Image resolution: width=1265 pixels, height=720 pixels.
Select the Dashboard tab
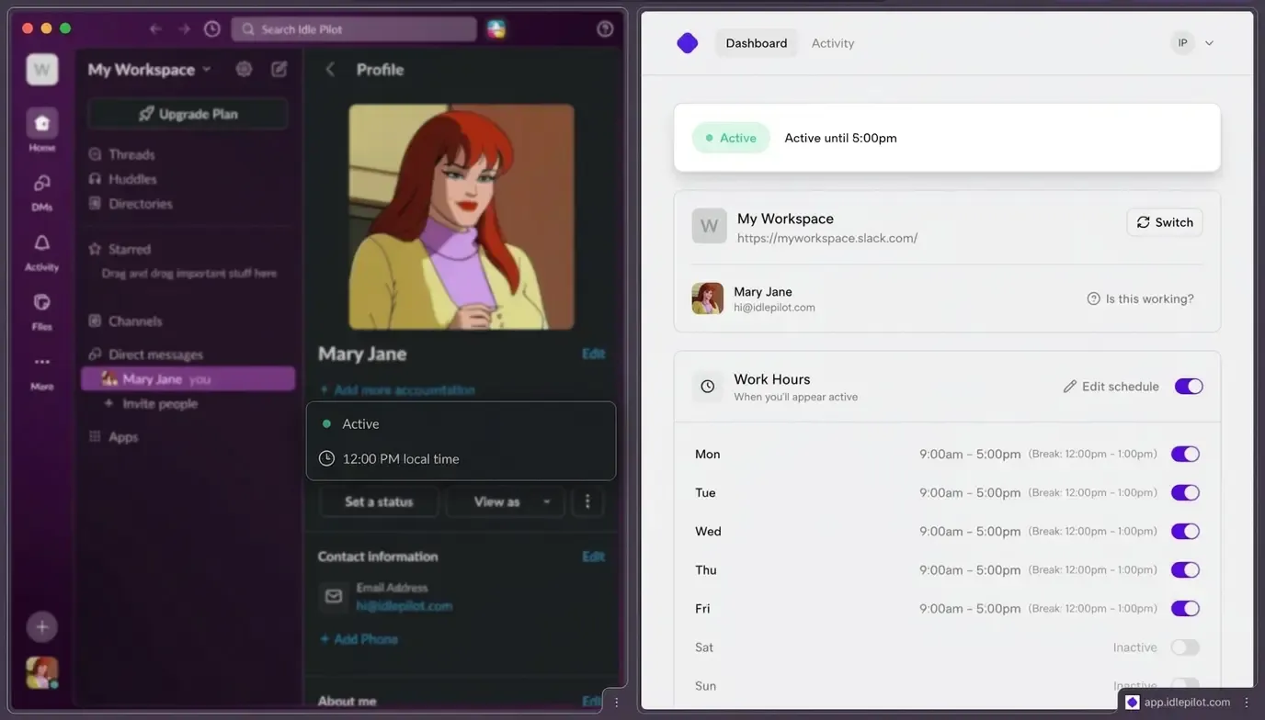[756, 42]
